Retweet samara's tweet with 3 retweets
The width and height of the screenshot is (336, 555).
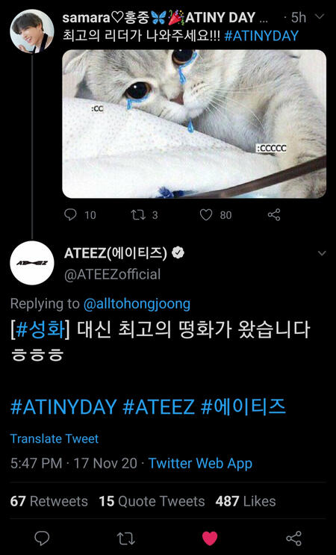click(137, 214)
